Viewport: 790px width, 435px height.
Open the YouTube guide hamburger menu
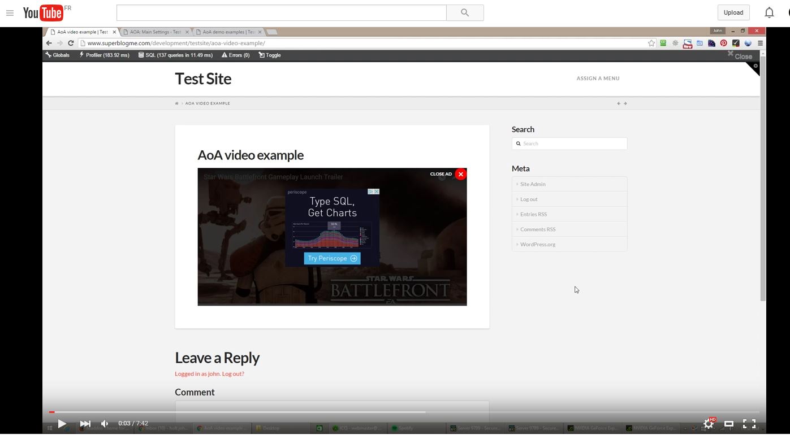pyautogui.click(x=10, y=12)
